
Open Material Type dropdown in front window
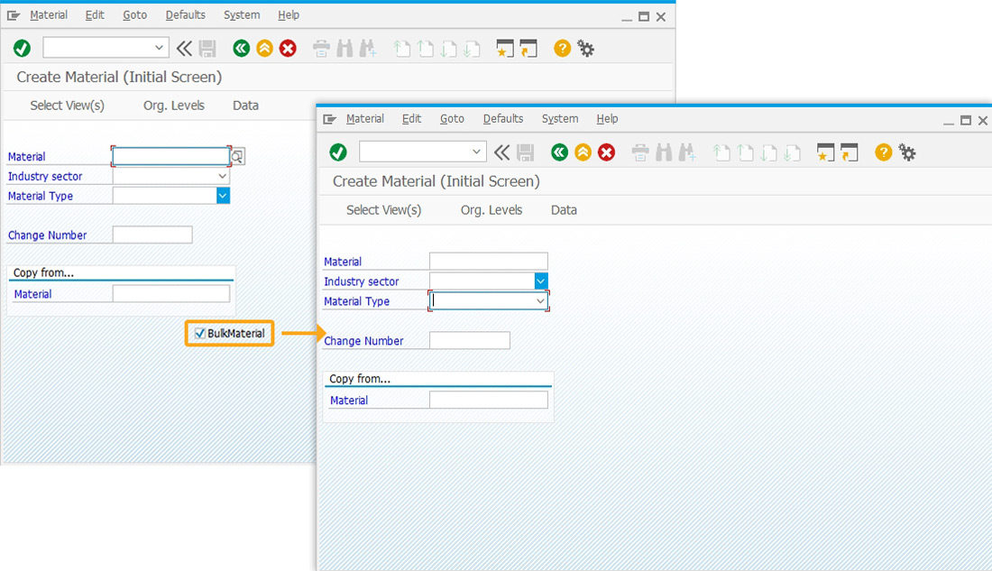540,300
